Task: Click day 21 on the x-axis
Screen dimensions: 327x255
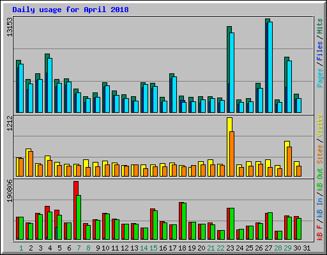Action: pyautogui.click(x=211, y=248)
